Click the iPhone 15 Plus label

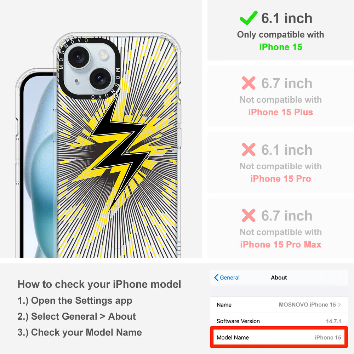(281, 112)
